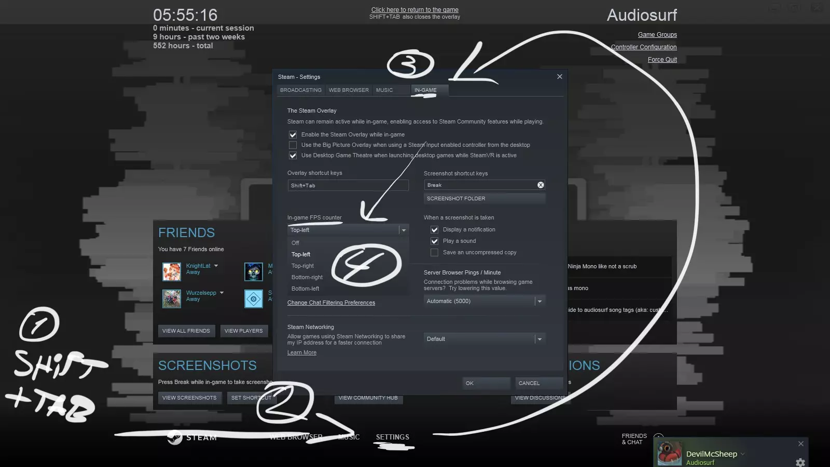Open Music in the overlay bottom bar
The image size is (830, 467).
349,437
